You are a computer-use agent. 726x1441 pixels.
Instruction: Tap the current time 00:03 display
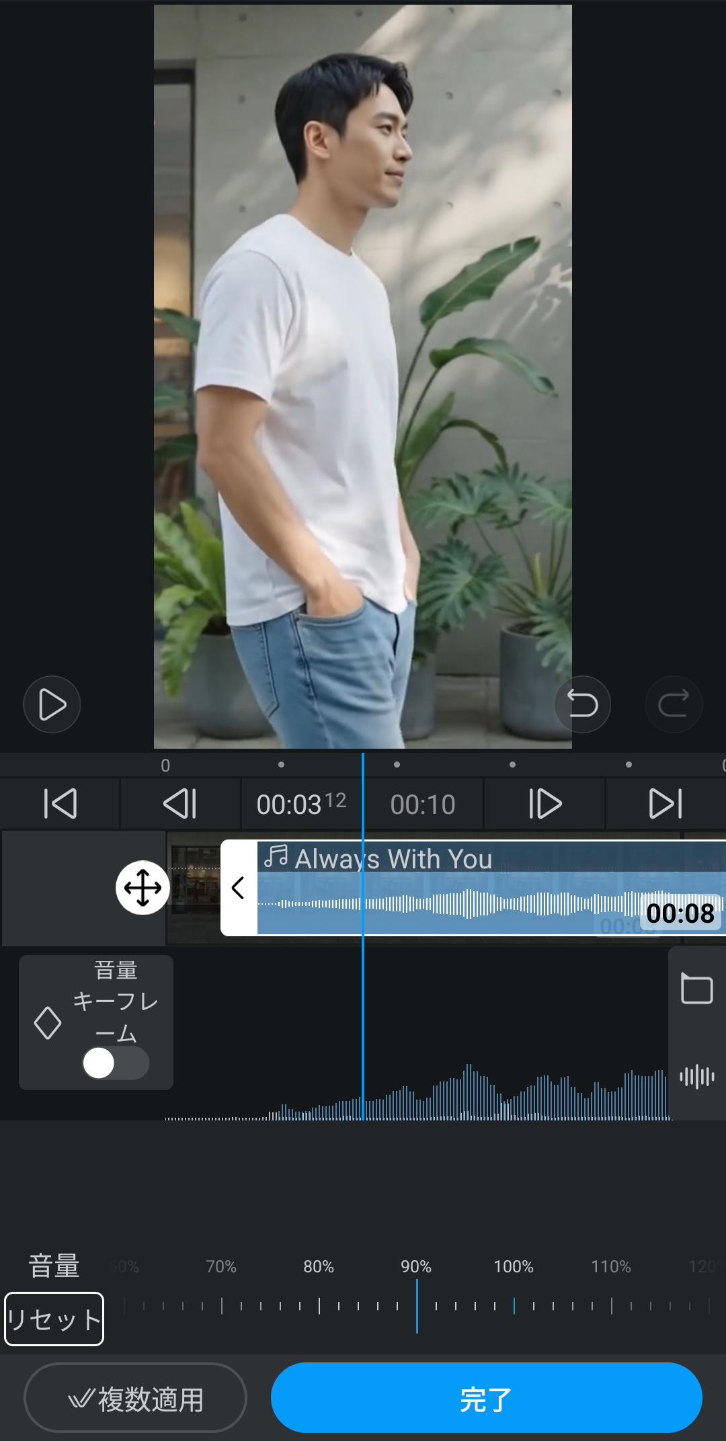point(301,804)
